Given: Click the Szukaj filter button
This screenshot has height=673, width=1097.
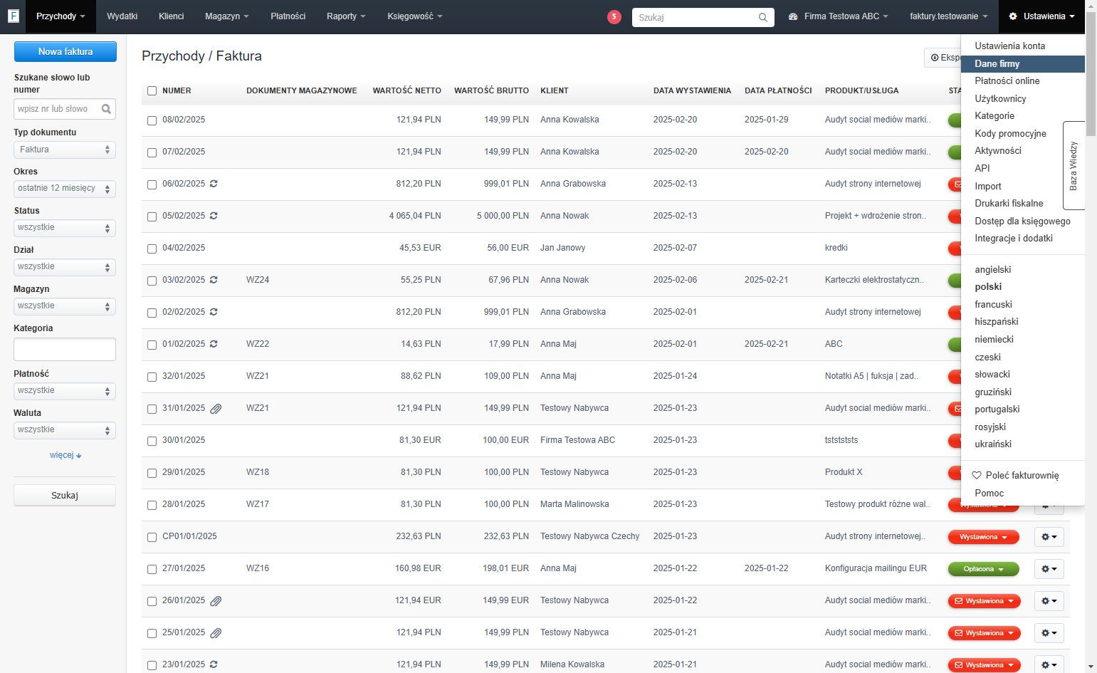Looking at the screenshot, I should [65, 496].
